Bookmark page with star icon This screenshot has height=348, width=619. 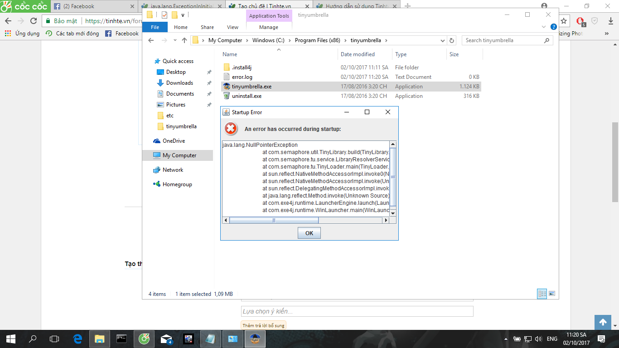click(564, 21)
